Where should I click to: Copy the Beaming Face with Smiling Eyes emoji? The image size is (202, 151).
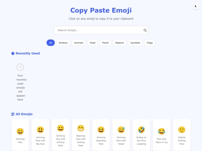pos(81,135)
